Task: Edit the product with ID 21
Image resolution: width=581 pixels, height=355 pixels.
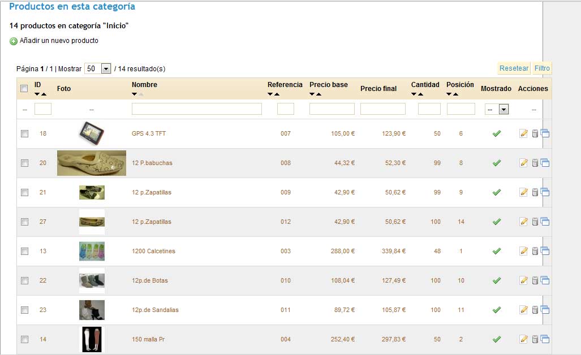Action: pyautogui.click(x=523, y=192)
